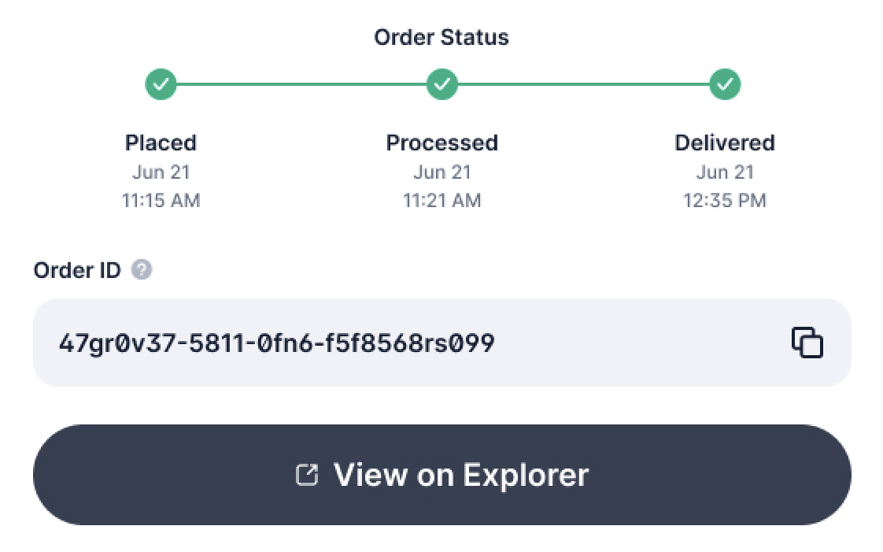Click progress line between Placed and Processed

[x=301, y=83]
